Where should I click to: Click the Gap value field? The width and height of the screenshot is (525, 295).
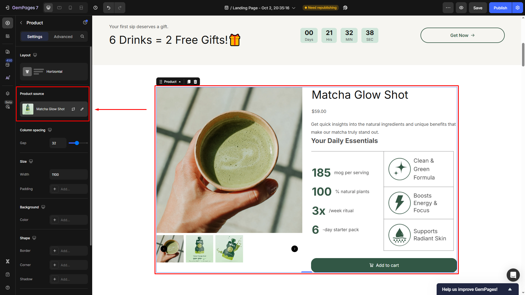58,143
